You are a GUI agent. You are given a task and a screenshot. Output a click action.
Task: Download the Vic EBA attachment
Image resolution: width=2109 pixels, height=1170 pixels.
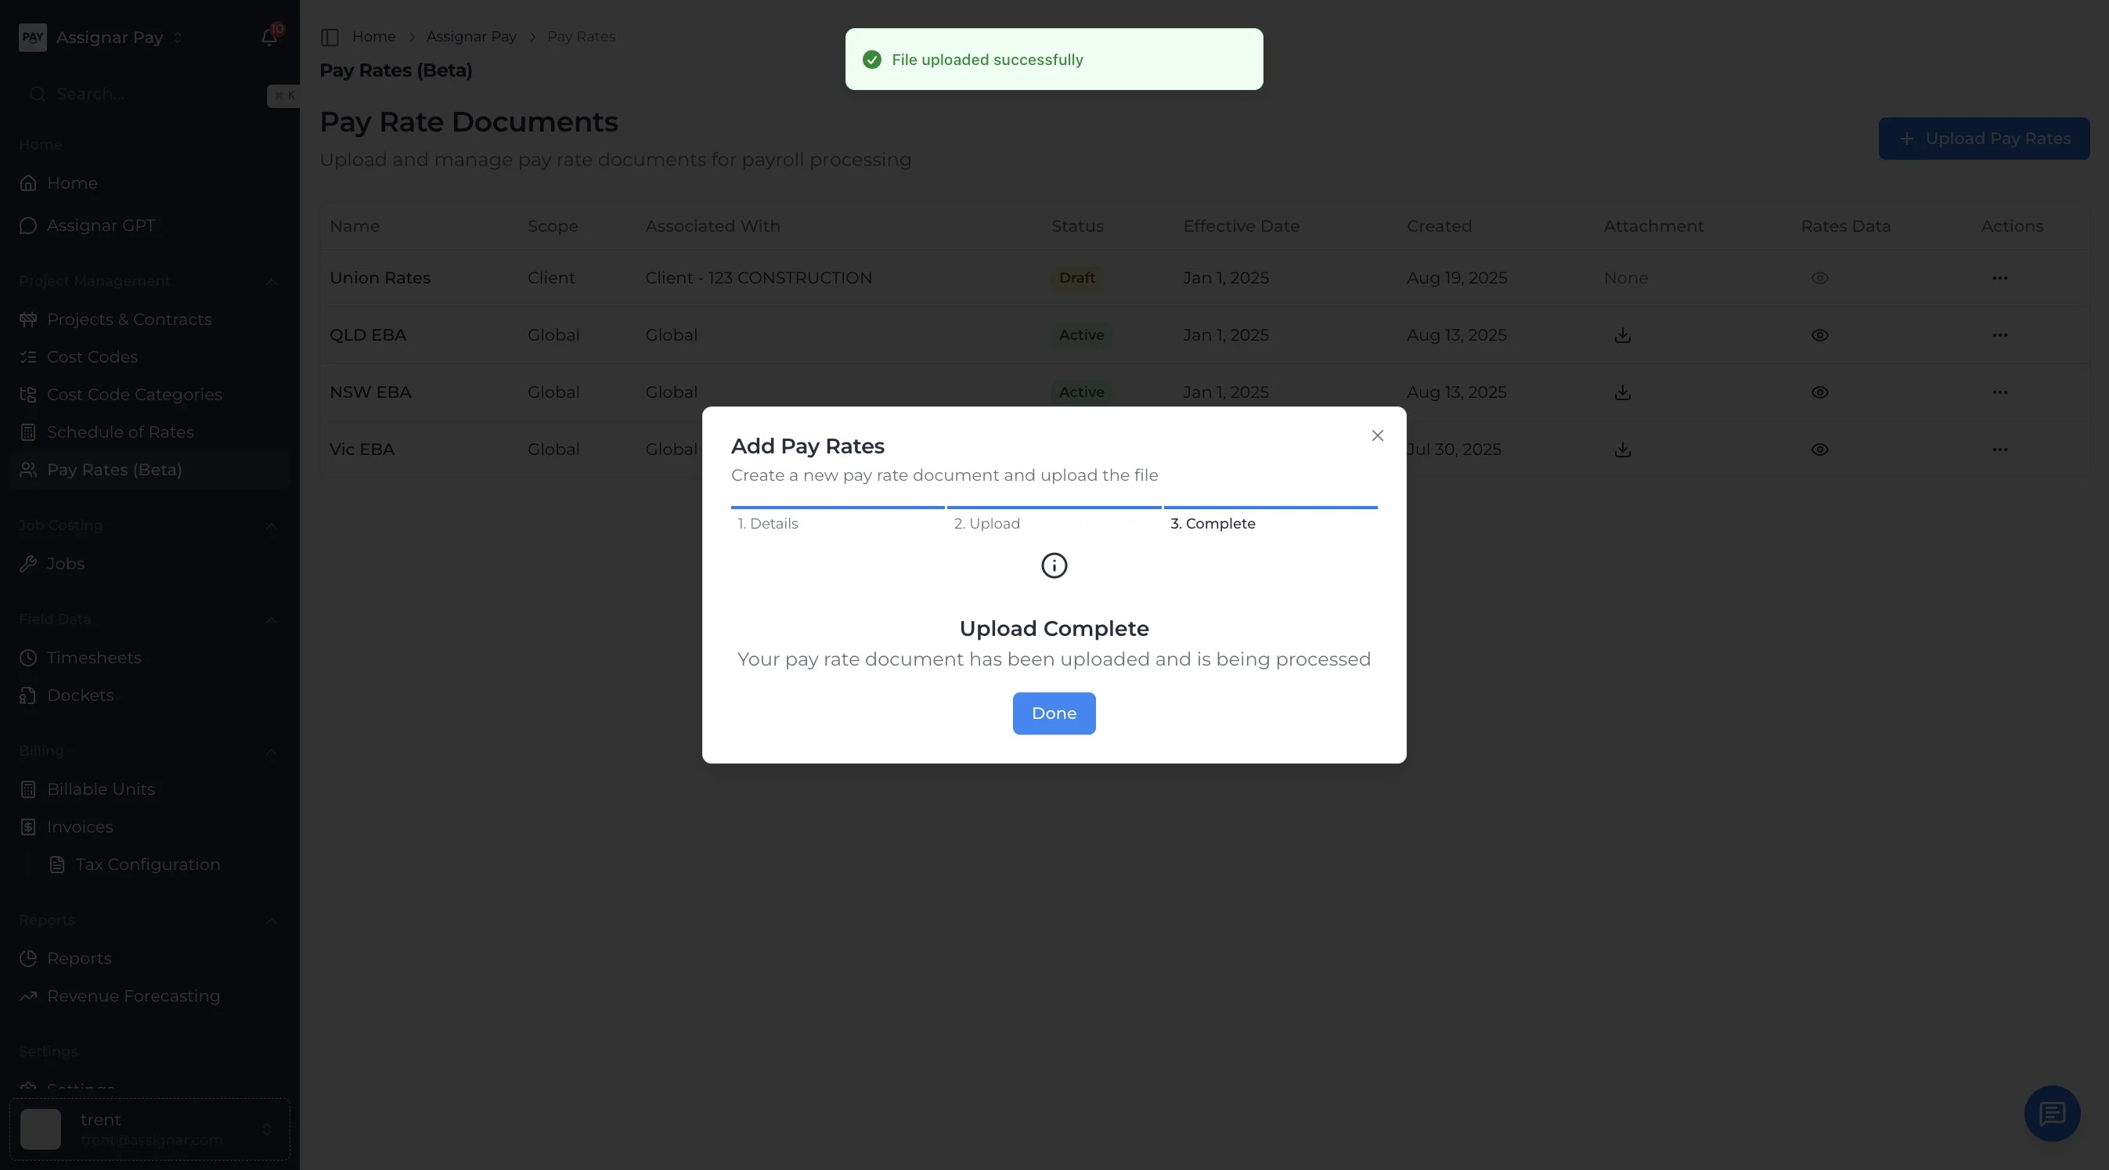1622,450
